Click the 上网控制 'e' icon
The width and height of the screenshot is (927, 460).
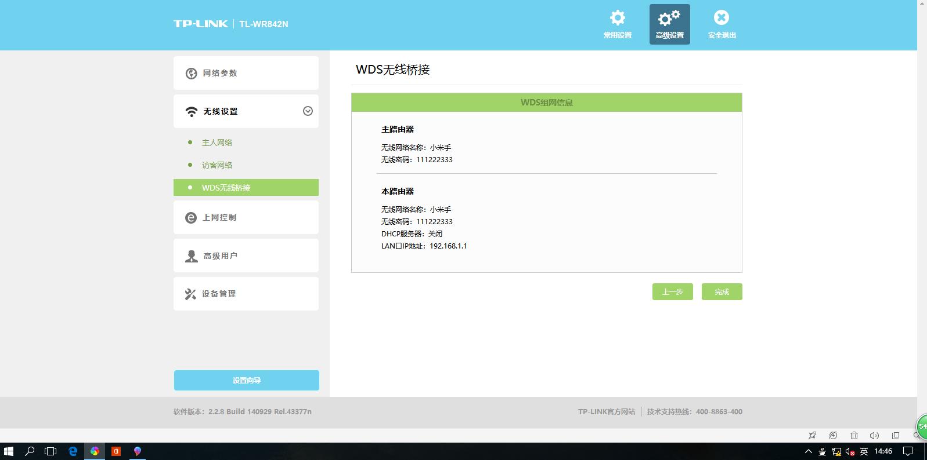(191, 218)
